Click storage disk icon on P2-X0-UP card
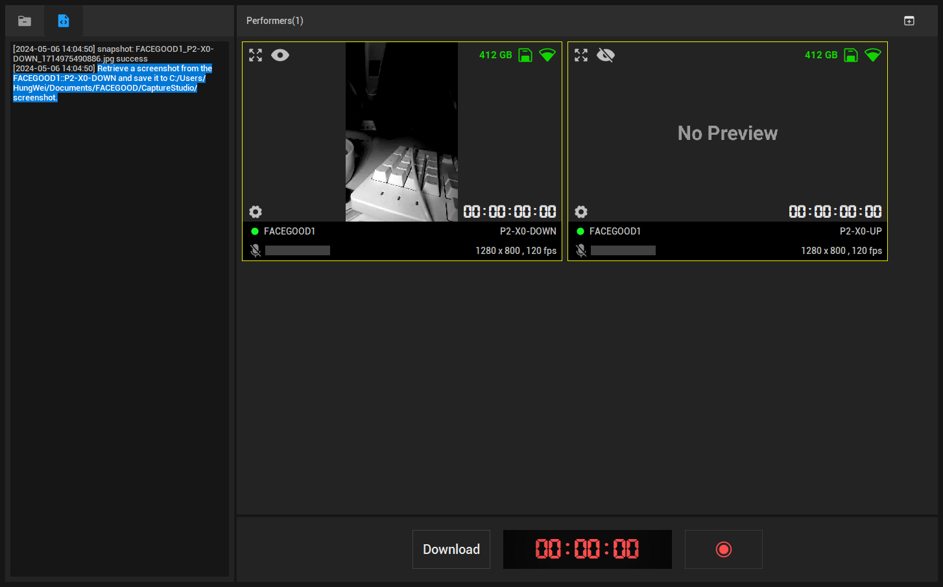This screenshot has height=587, width=943. point(851,55)
